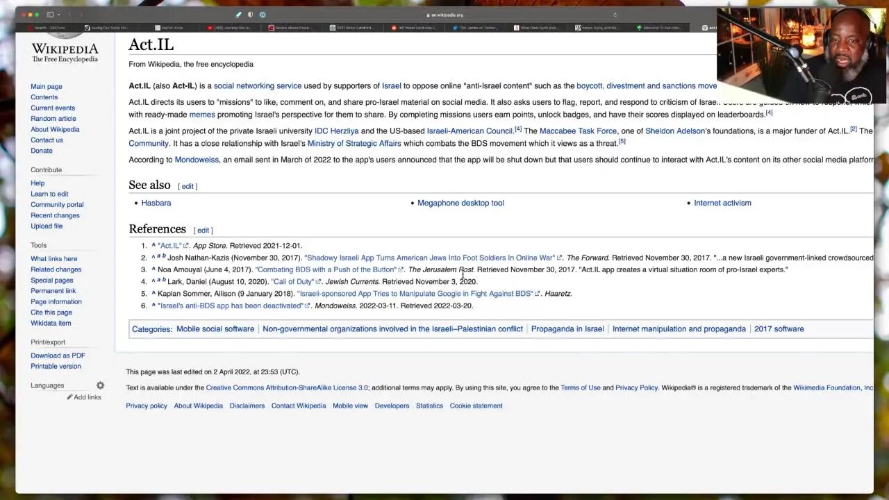Open social networking service link
Image resolution: width=889 pixels, height=500 pixels.
click(258, 86)
